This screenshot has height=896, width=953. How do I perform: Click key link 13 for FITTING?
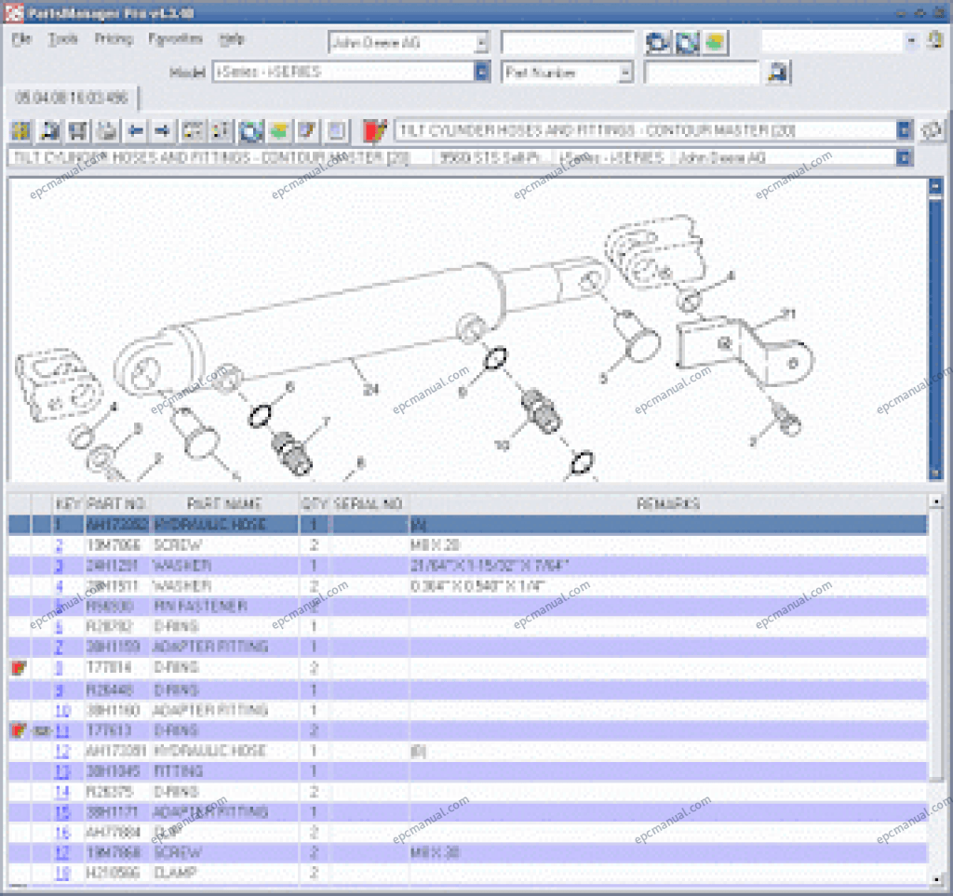62,772
